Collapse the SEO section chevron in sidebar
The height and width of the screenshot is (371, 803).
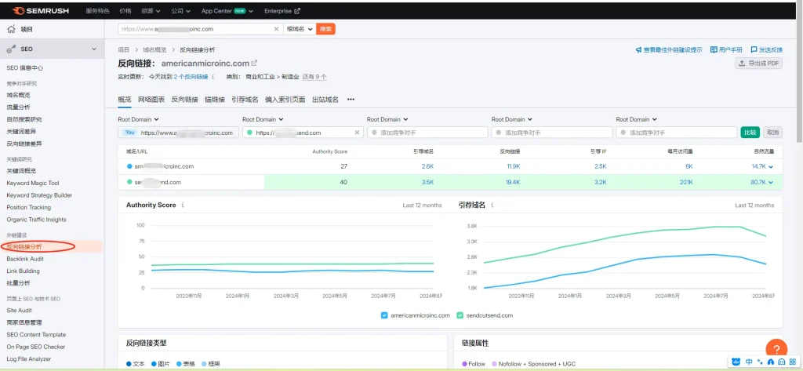click(94, 49)
